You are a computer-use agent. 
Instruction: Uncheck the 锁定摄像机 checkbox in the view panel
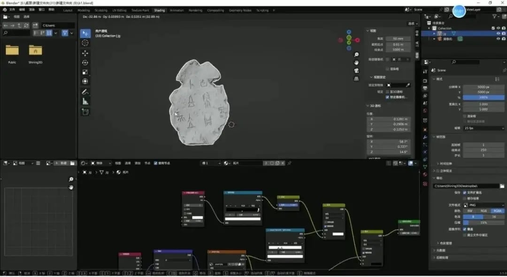click(387, 97)
